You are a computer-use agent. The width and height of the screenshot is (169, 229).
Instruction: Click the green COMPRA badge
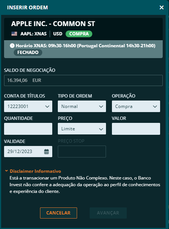point(79,34)
